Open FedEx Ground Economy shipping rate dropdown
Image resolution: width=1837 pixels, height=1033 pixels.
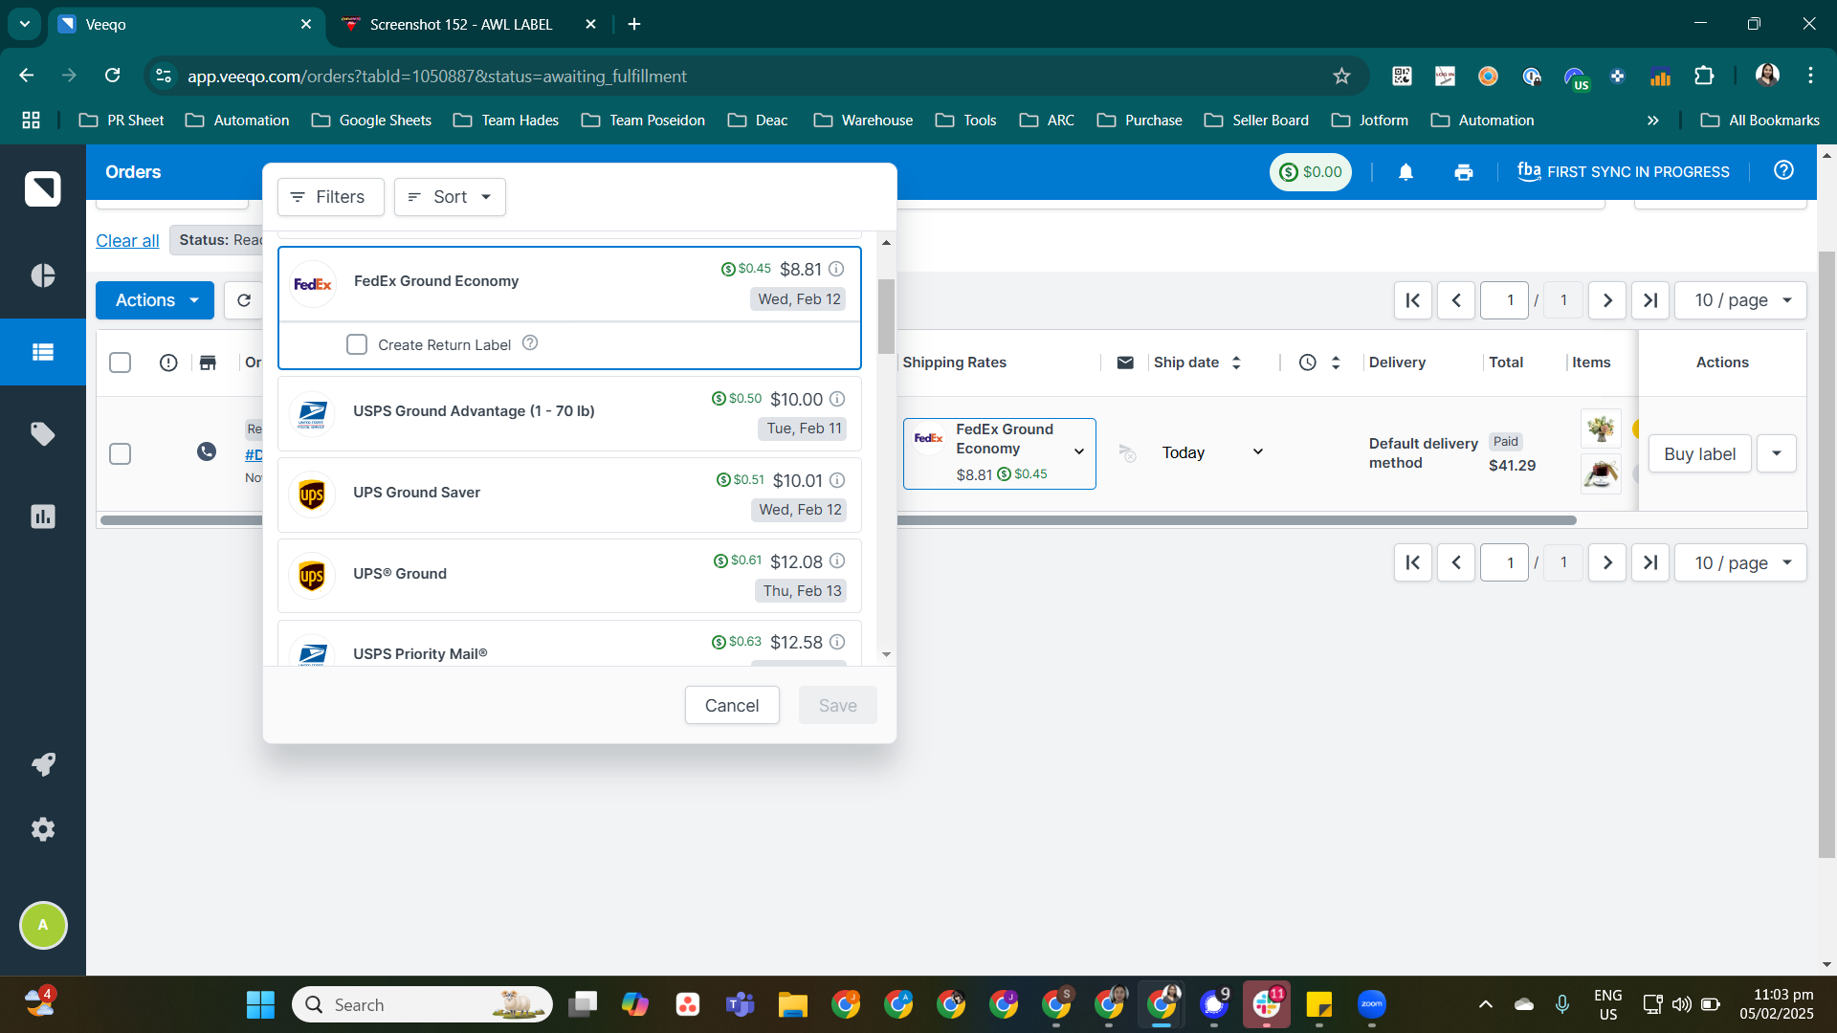[1000, 453]
